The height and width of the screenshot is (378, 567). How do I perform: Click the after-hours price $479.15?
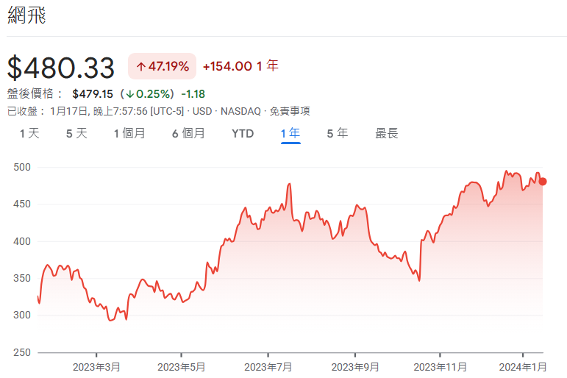coord(93,94)
